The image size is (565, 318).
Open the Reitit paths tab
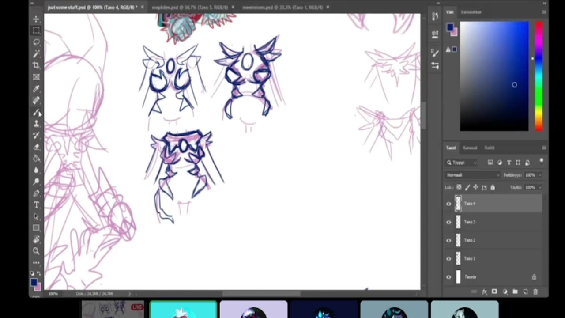[x=490, y=148]
